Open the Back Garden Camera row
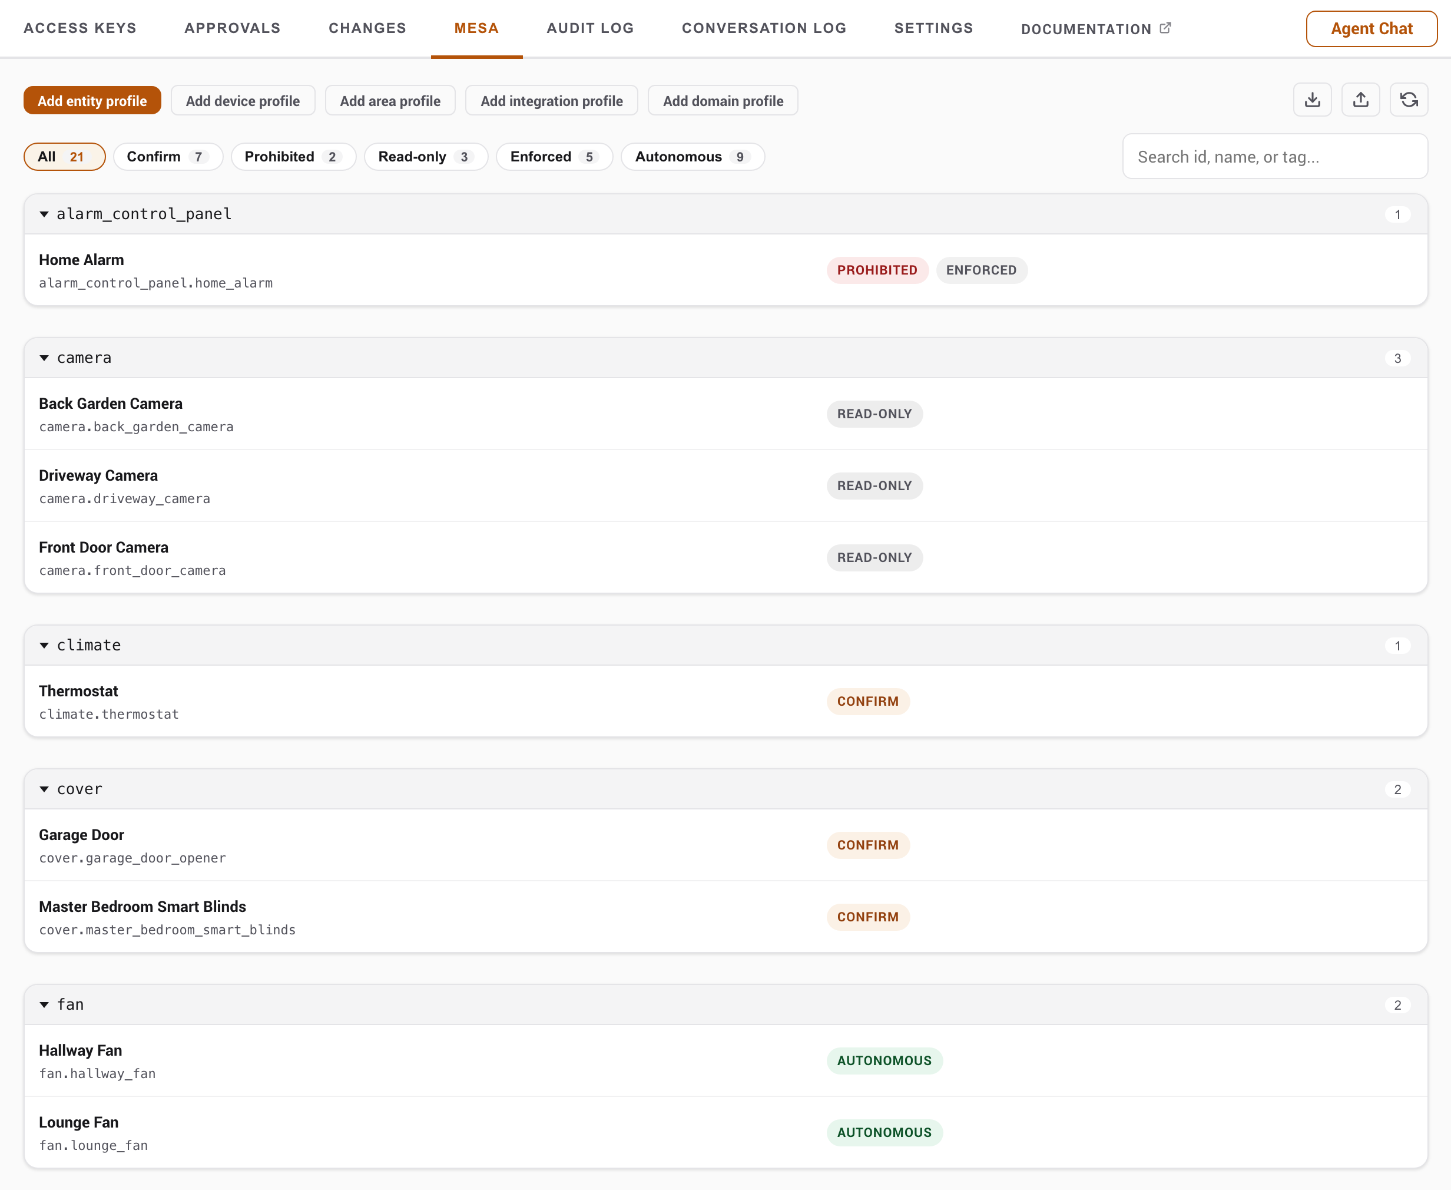This screenshot has width=1451, height=1190. 725,414
